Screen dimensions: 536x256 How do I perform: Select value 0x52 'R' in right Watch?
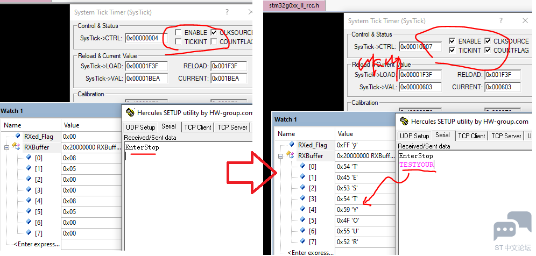348,242
